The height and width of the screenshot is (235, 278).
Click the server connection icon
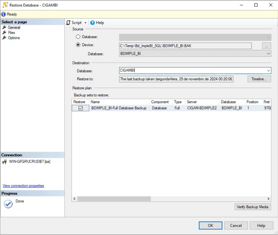pos(4,162)
